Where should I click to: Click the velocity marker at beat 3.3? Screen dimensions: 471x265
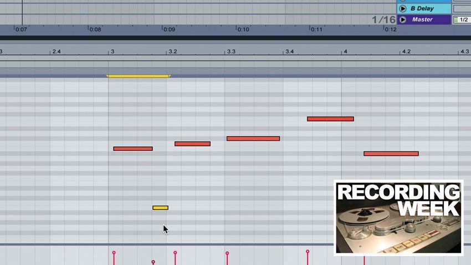click(x=227, y=254)
